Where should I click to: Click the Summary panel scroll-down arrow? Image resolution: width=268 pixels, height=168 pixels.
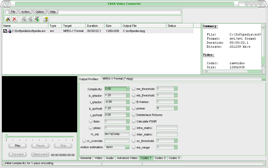263,67
